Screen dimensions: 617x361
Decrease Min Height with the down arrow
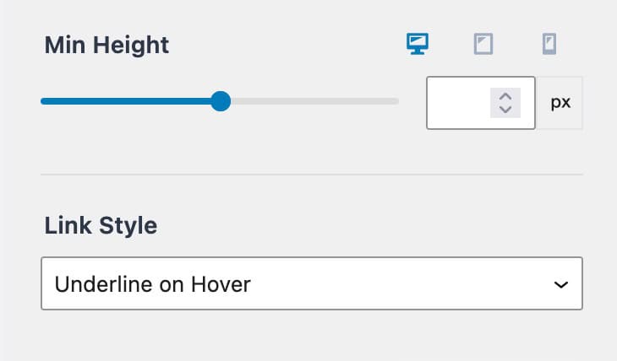click(x=505, y=110)
